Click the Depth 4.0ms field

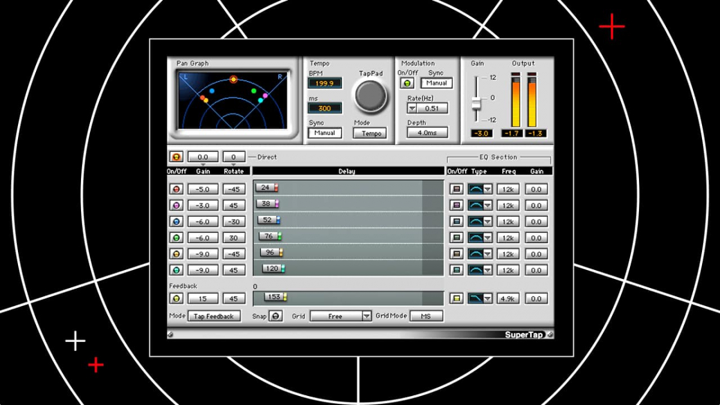[x=427, y=133]
